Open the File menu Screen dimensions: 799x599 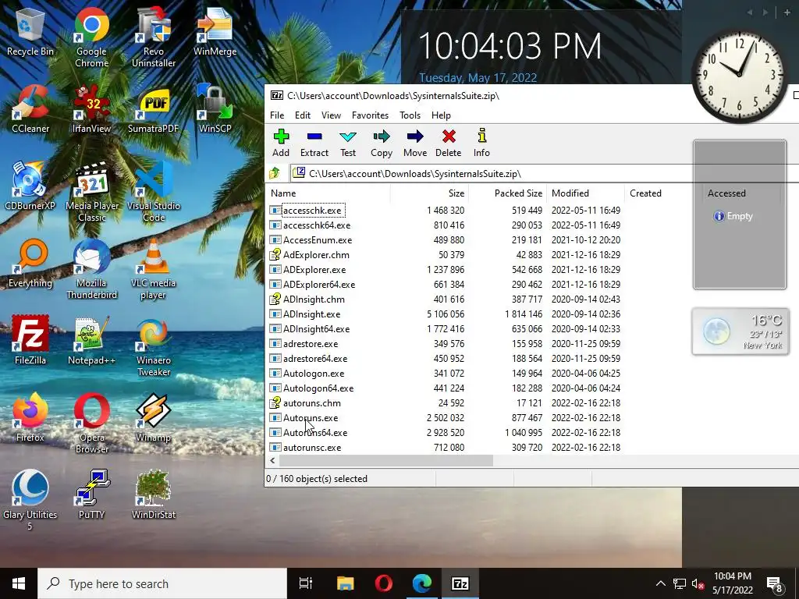coord(277,115)
